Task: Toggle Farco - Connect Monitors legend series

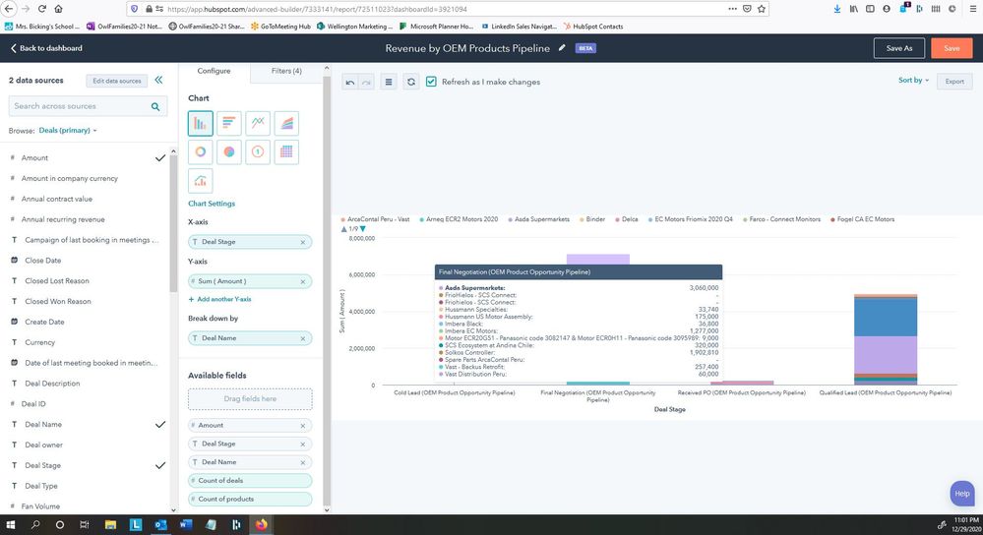Action: pos(781,219)
